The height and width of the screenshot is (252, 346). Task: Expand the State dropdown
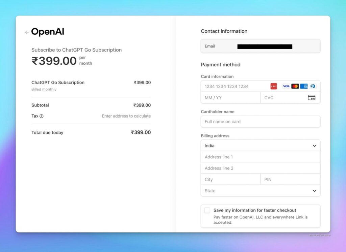tap(260, 191)
